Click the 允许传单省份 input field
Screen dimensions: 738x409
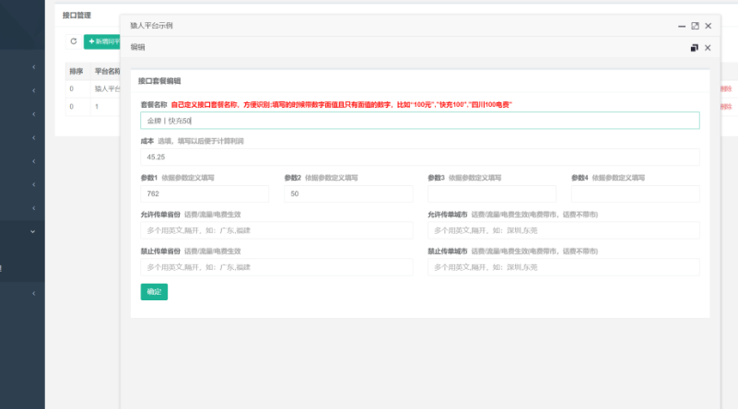(x=276, y=230)
